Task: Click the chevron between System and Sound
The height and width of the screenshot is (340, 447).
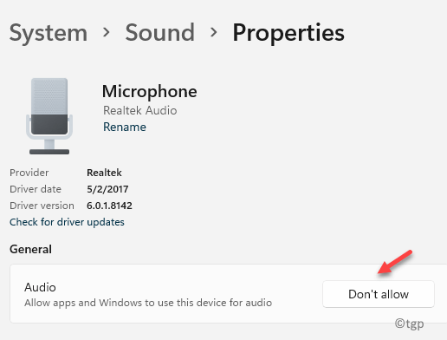Action: [107, 32]
